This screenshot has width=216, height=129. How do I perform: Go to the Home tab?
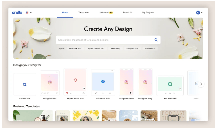[x=65, y=13]
